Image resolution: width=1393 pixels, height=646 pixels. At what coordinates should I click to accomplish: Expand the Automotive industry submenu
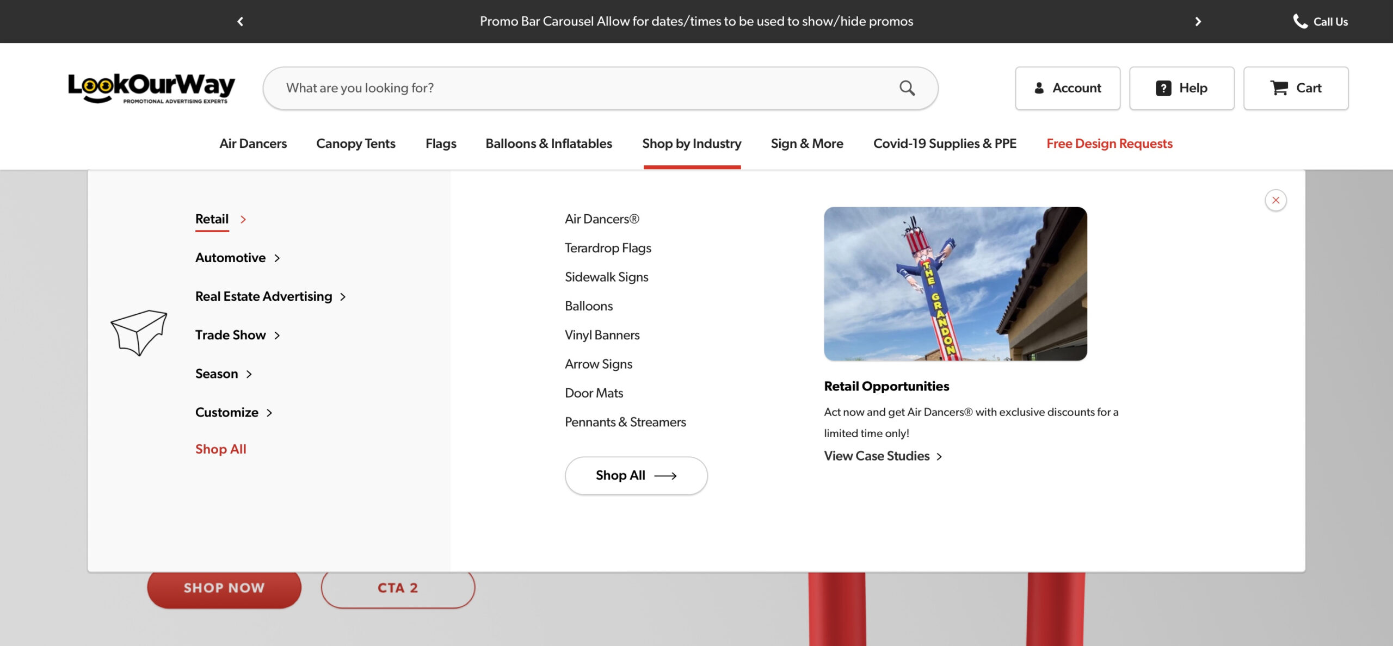pos(238,258)
